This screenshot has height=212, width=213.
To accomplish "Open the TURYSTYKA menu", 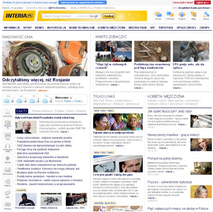I will pos(165,28).
